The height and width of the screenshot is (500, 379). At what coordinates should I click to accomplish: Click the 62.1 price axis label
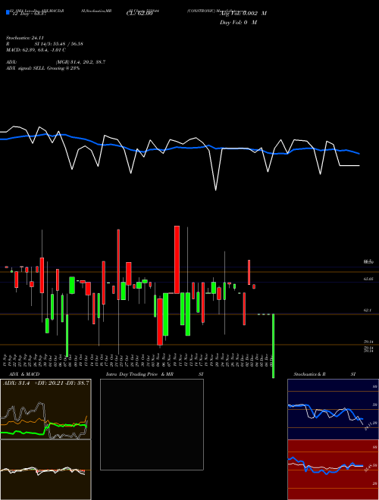pyautogui.click(x=368, y=310)
